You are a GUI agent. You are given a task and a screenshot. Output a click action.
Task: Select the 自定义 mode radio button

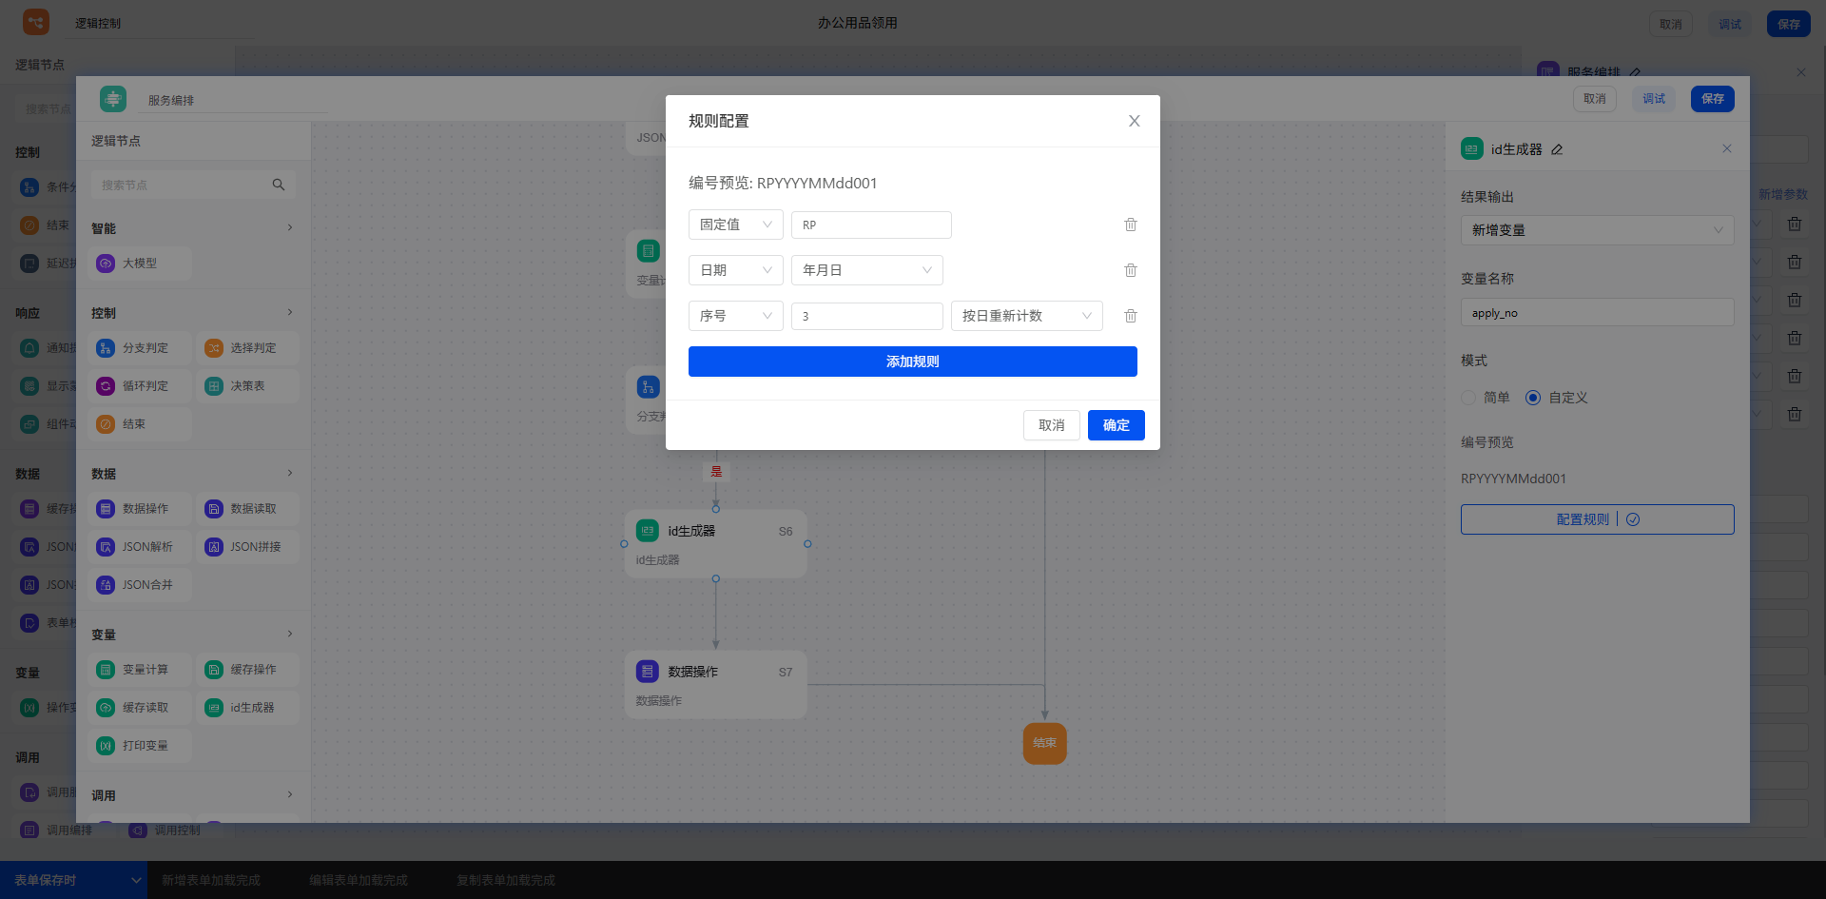(1533, 398)
